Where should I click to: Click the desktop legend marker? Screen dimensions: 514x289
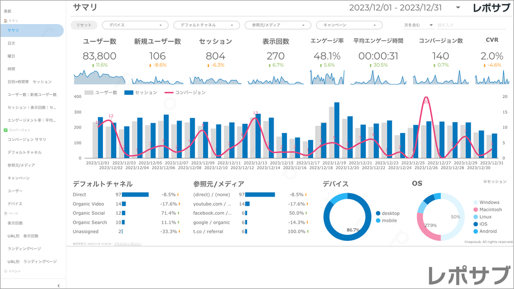click(378, 213)
